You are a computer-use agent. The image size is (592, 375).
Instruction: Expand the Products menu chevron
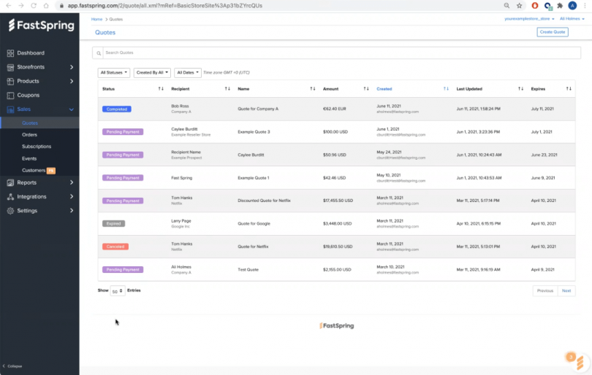pos(72,81)
